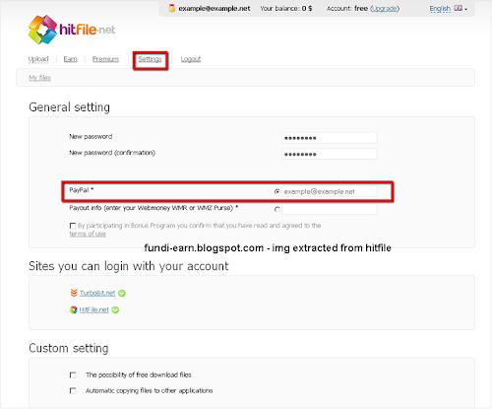Click the Upgrade account link
The image size is (492, 409).
point(385,9)
